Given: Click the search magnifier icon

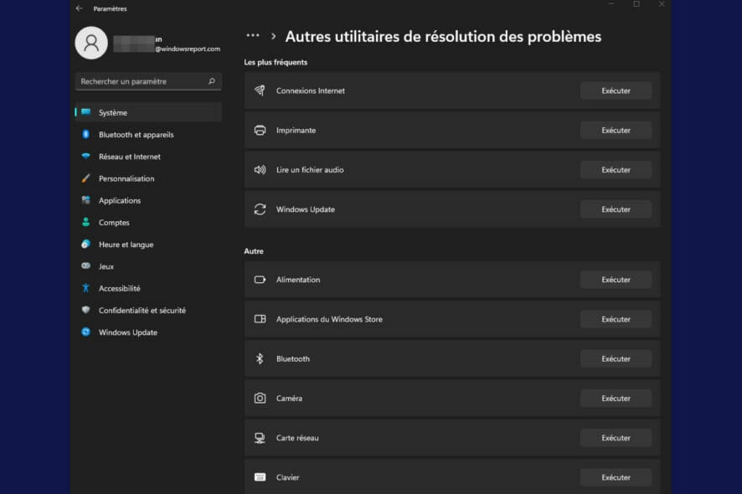Looking at the screenshot, I should (212, 81).
